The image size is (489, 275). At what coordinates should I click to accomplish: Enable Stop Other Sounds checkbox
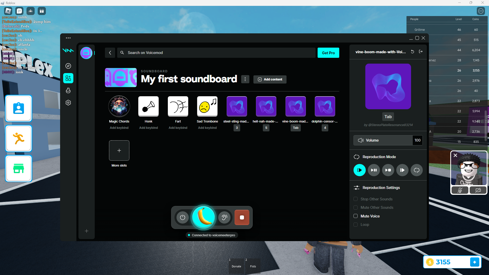[x=356, y=199]
